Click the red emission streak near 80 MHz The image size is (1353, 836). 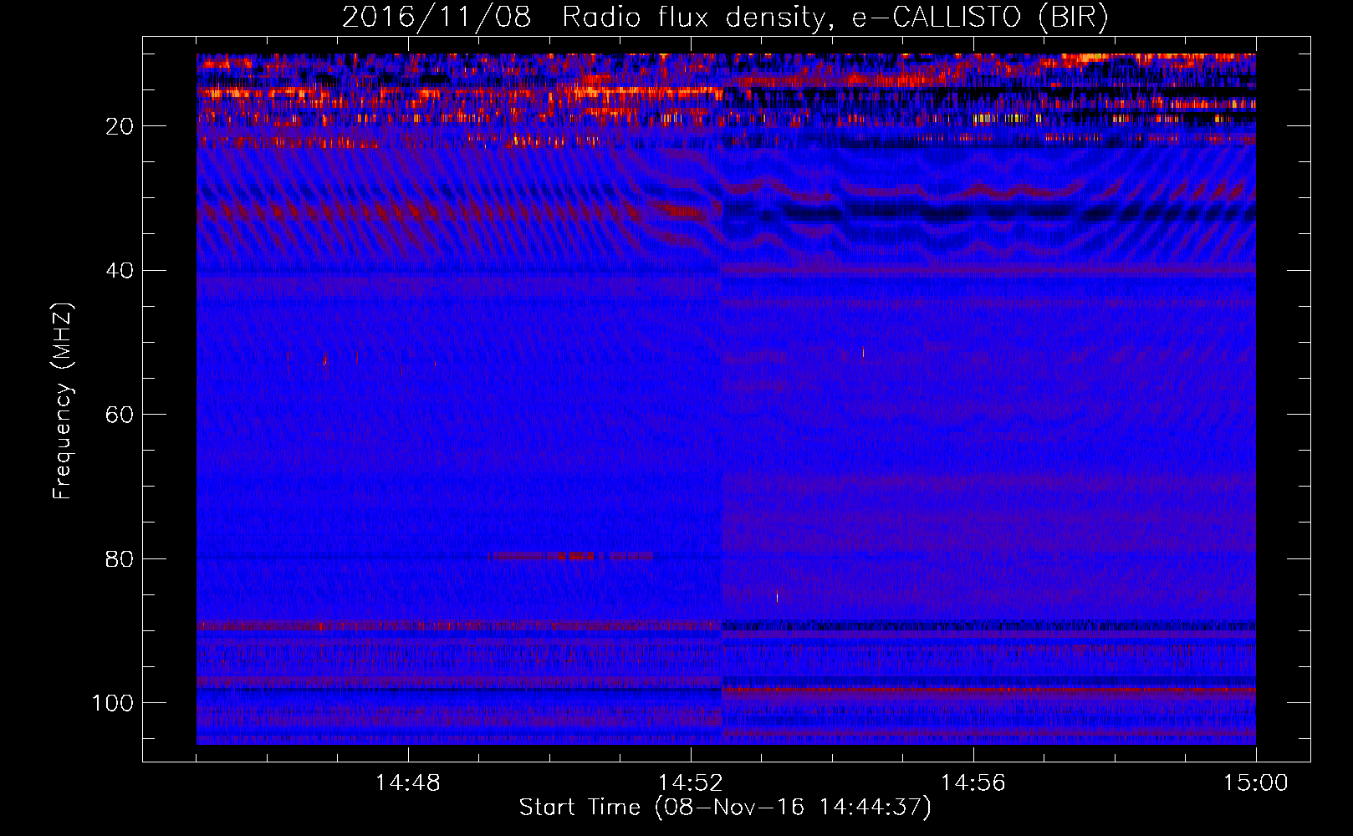coord(572,556)
